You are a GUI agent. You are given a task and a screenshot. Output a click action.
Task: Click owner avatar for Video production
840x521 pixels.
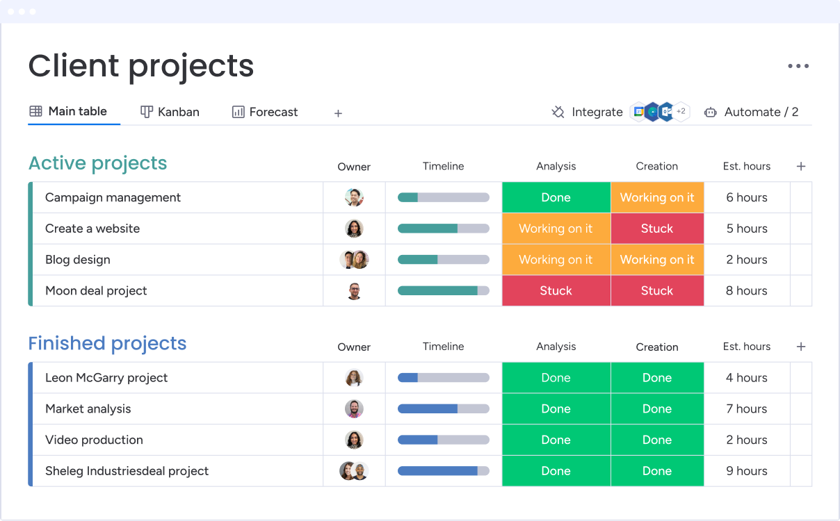pos(354,440)
